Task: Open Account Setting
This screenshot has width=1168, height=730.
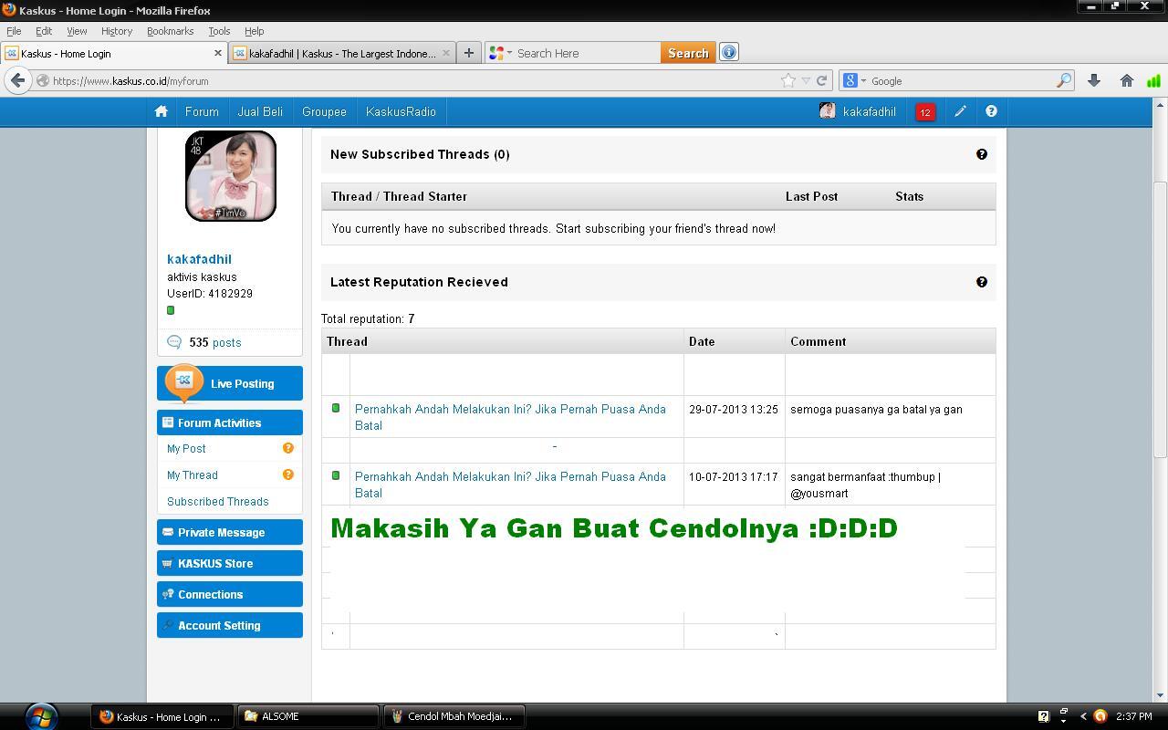Action: click(230, 625)
